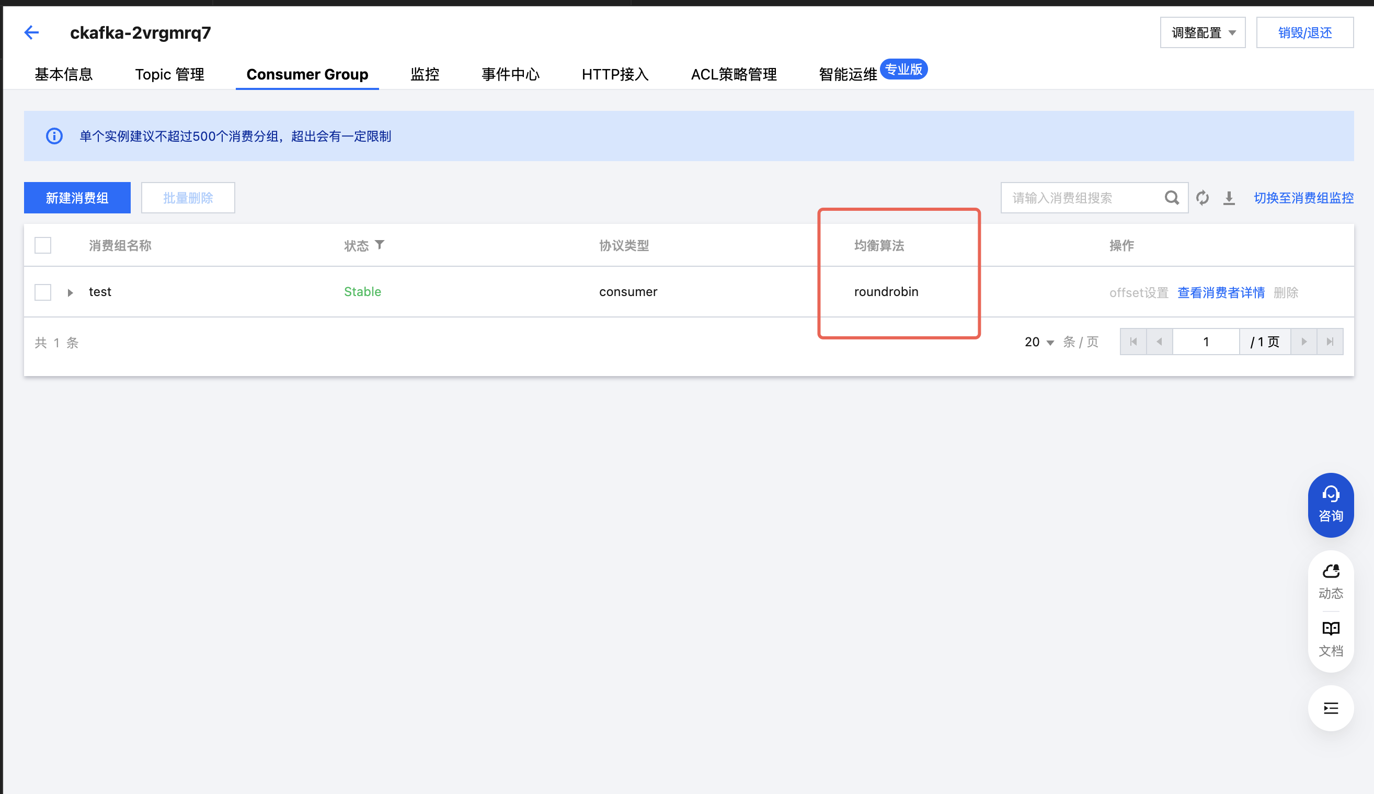Click the search magnifier icon
This screenshot has width=1374, height=794.
pos(1171,198)
